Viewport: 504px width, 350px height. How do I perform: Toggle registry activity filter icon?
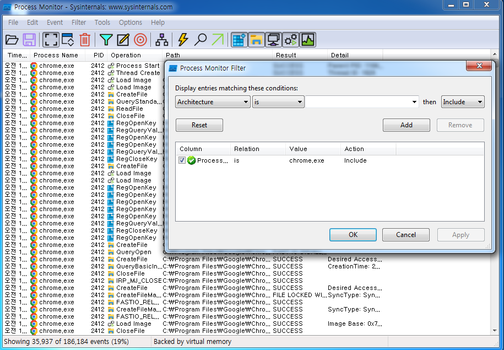(239, 40)
